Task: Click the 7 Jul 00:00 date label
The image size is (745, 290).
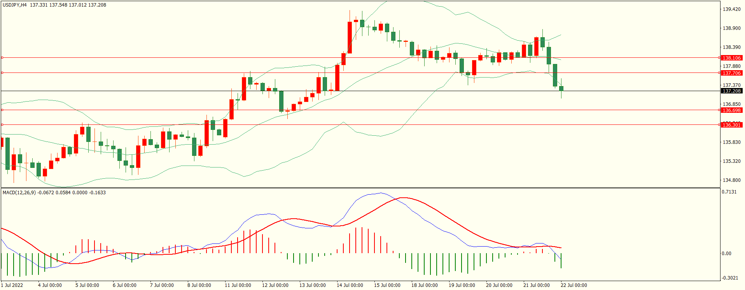Action: [162, 285]
